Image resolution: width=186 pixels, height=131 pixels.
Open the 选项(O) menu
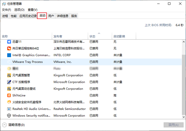pos(19,10)
